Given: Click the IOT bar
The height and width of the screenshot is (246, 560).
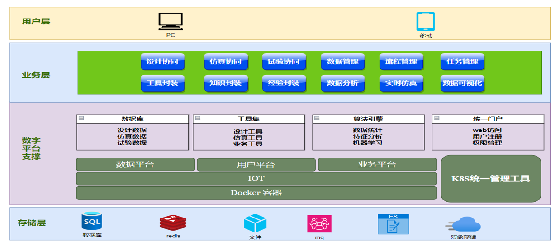Looking at the screenshot, I should pos(256,179).
